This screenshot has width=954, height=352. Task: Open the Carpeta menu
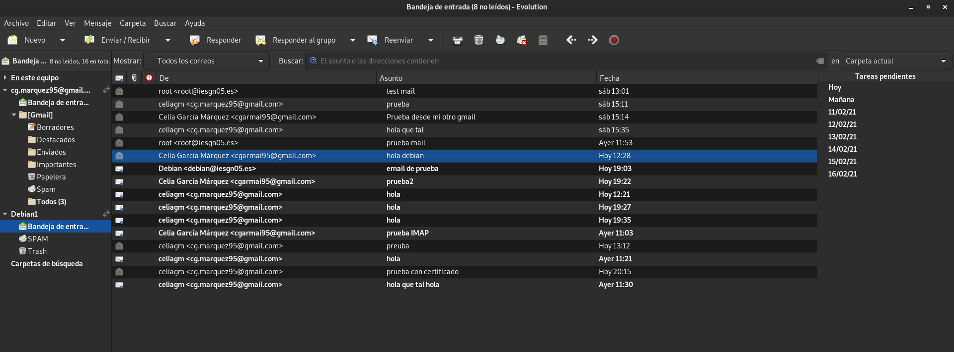(133, 23)
